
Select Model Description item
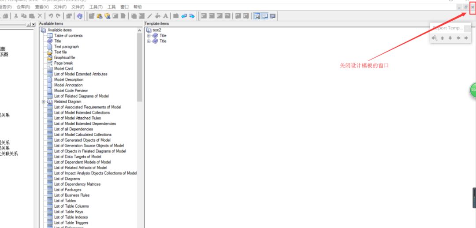click(69, 79)
